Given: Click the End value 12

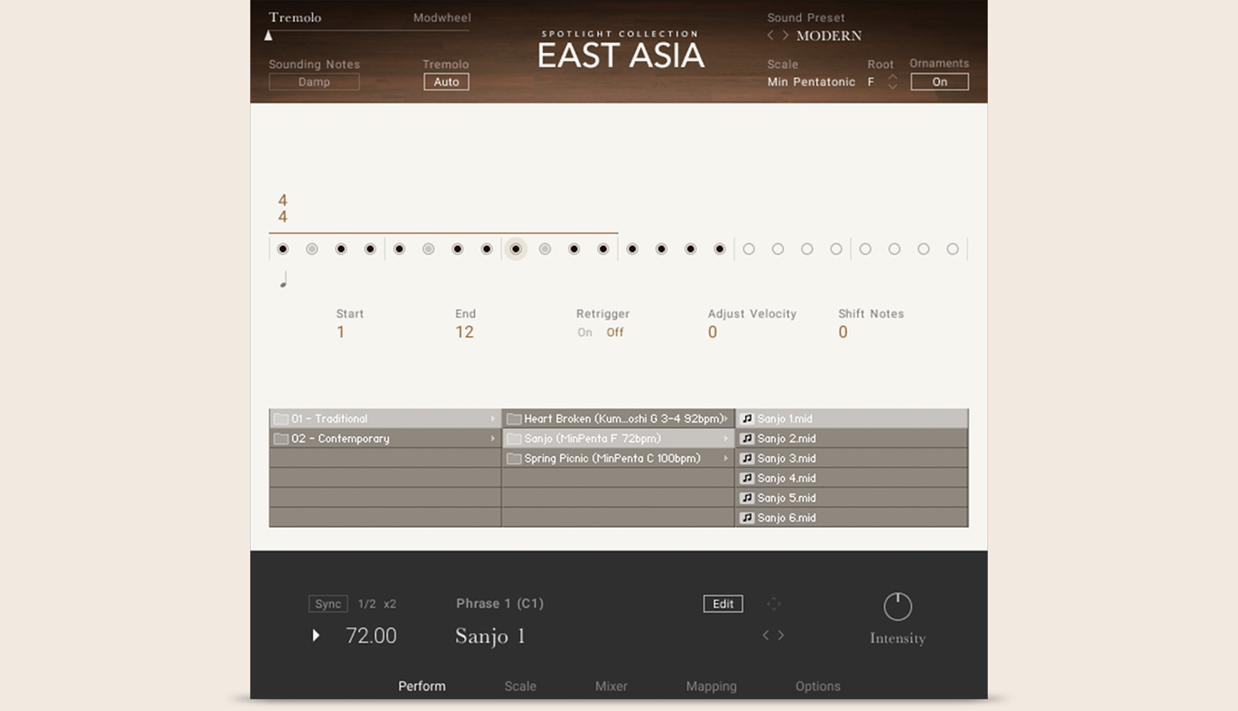Looking at the screenshot, I should point(464,333).
